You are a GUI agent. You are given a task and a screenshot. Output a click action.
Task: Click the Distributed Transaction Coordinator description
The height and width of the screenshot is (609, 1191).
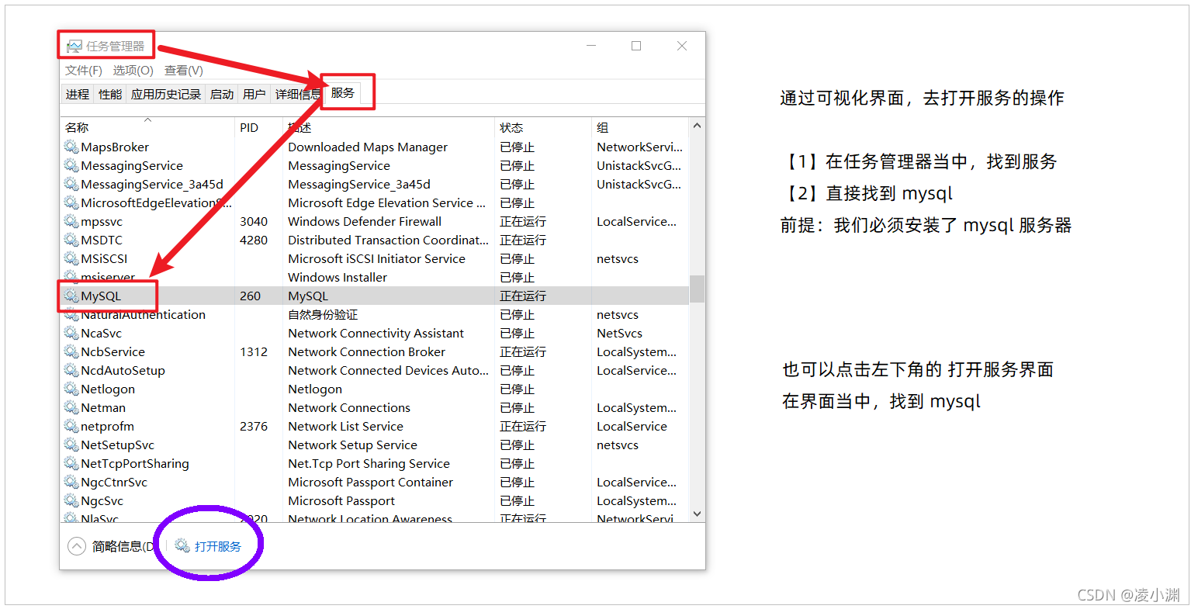[x=388, y=240]
